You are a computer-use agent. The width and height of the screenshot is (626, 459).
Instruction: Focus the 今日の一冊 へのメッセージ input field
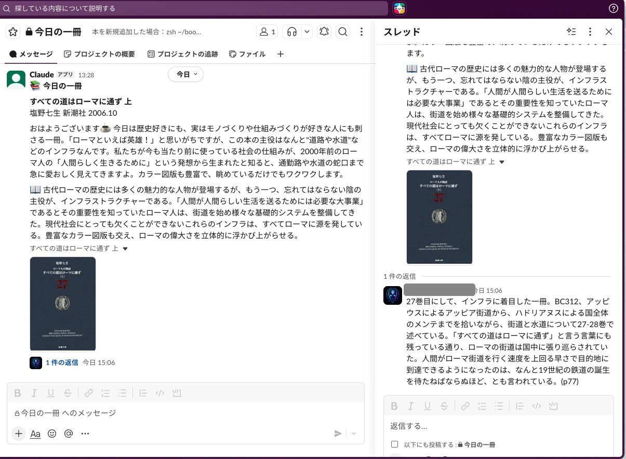pos(185,413)
